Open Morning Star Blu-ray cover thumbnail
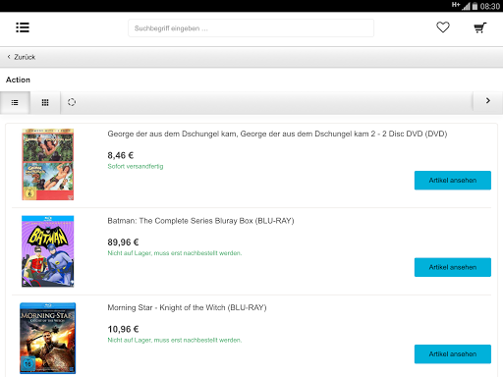 [48, 338]
